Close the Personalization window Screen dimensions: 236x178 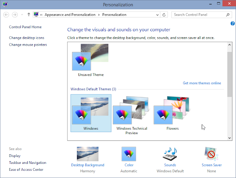[x=229, y=4]
